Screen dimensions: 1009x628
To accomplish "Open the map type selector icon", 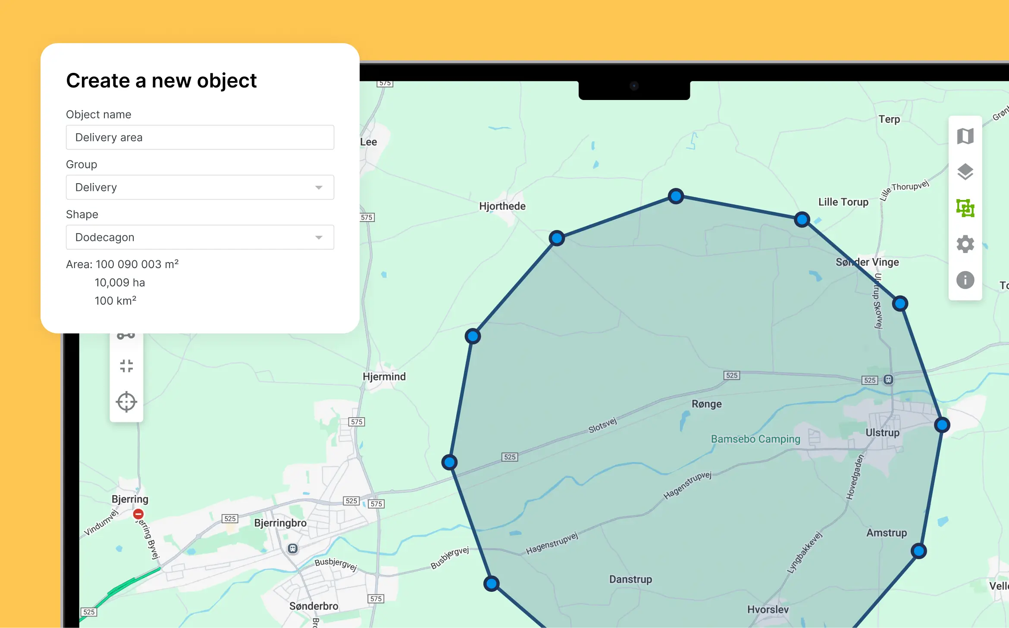I will (x=965, y=136).
